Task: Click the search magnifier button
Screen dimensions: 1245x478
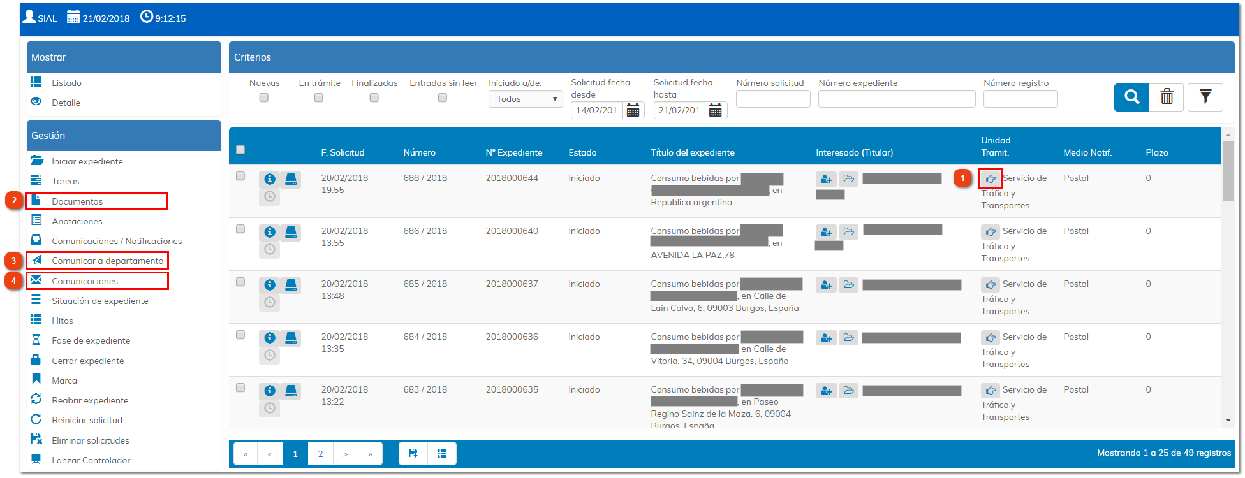Action: (1131, 98)
